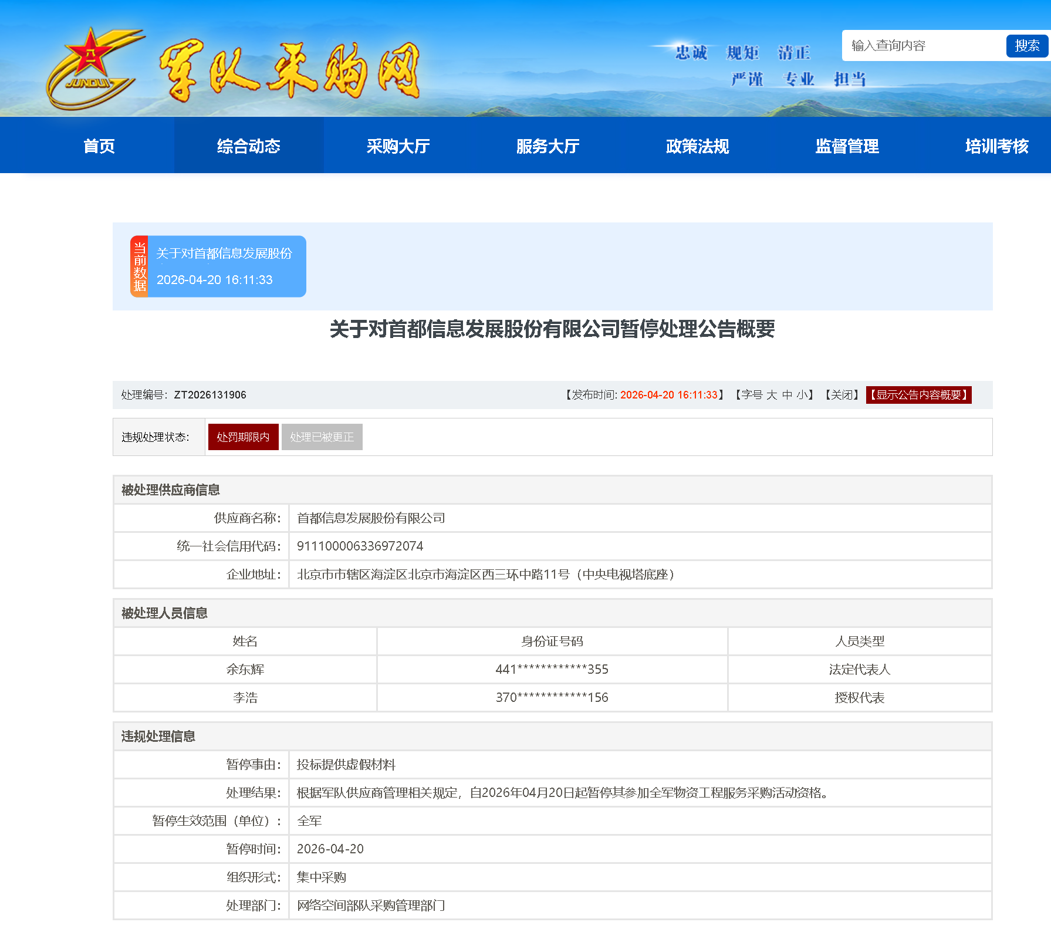The width and height of the screenshot is (1051, 949).
Task: Set font size to 小
Action: [802, 395]
